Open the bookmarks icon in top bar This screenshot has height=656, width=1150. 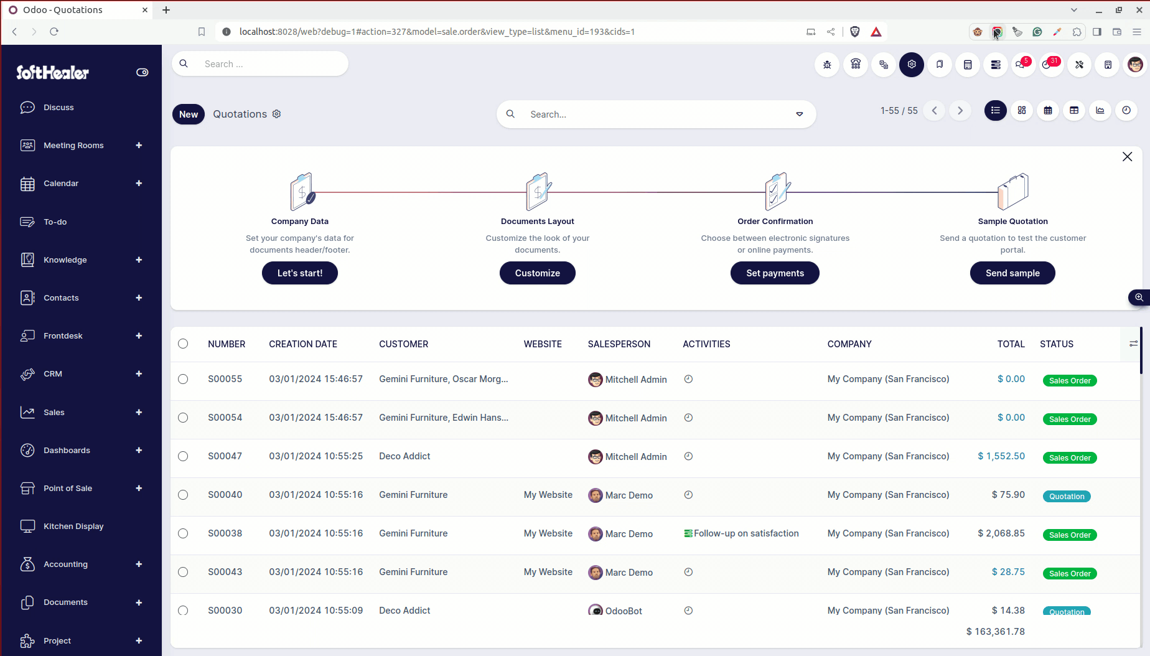[x=940, y=65]
